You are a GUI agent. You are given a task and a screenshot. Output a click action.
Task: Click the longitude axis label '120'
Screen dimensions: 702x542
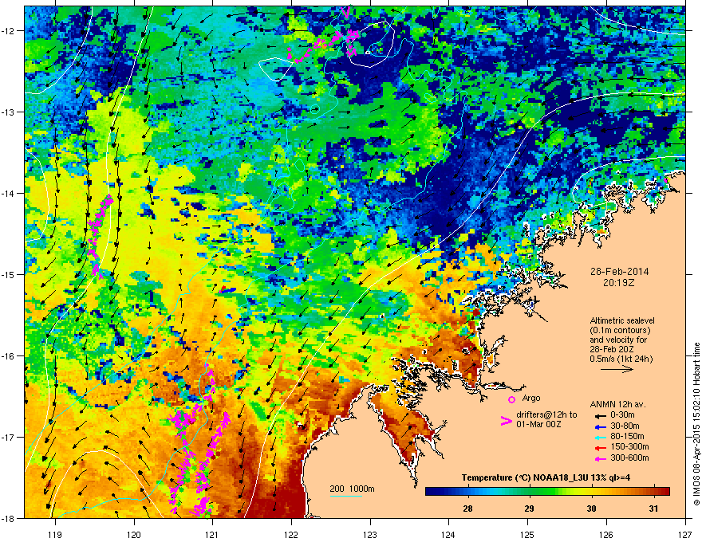(134, 534)
